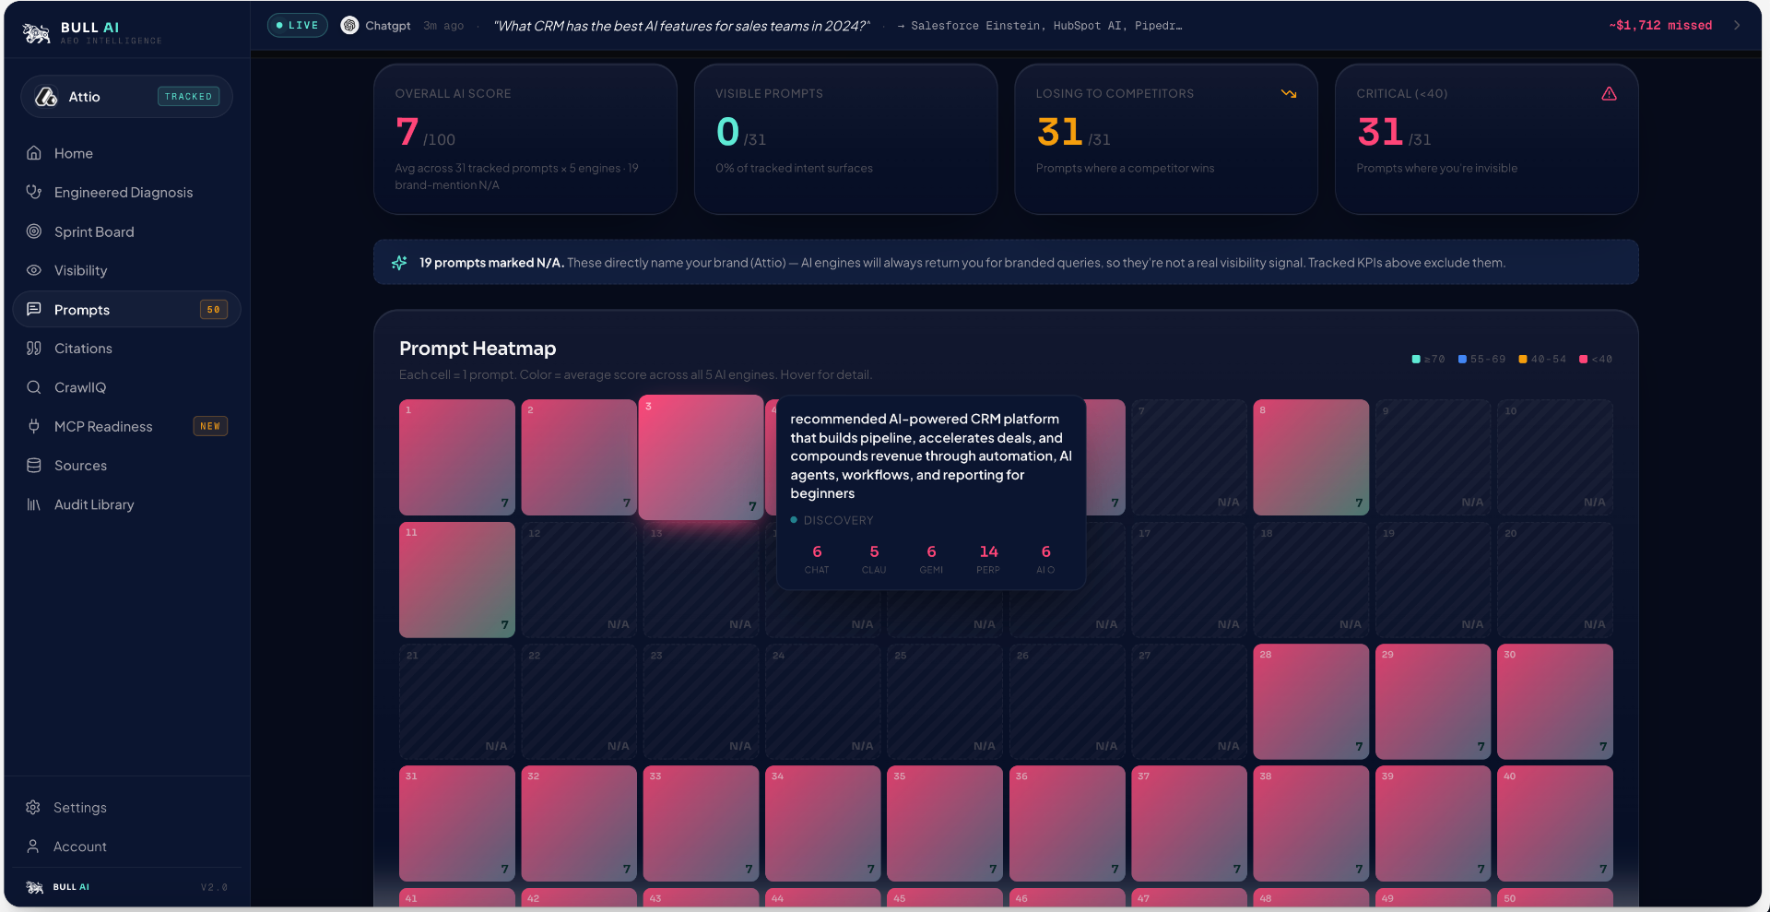Click the LIVE status badge

click(298, 26)
